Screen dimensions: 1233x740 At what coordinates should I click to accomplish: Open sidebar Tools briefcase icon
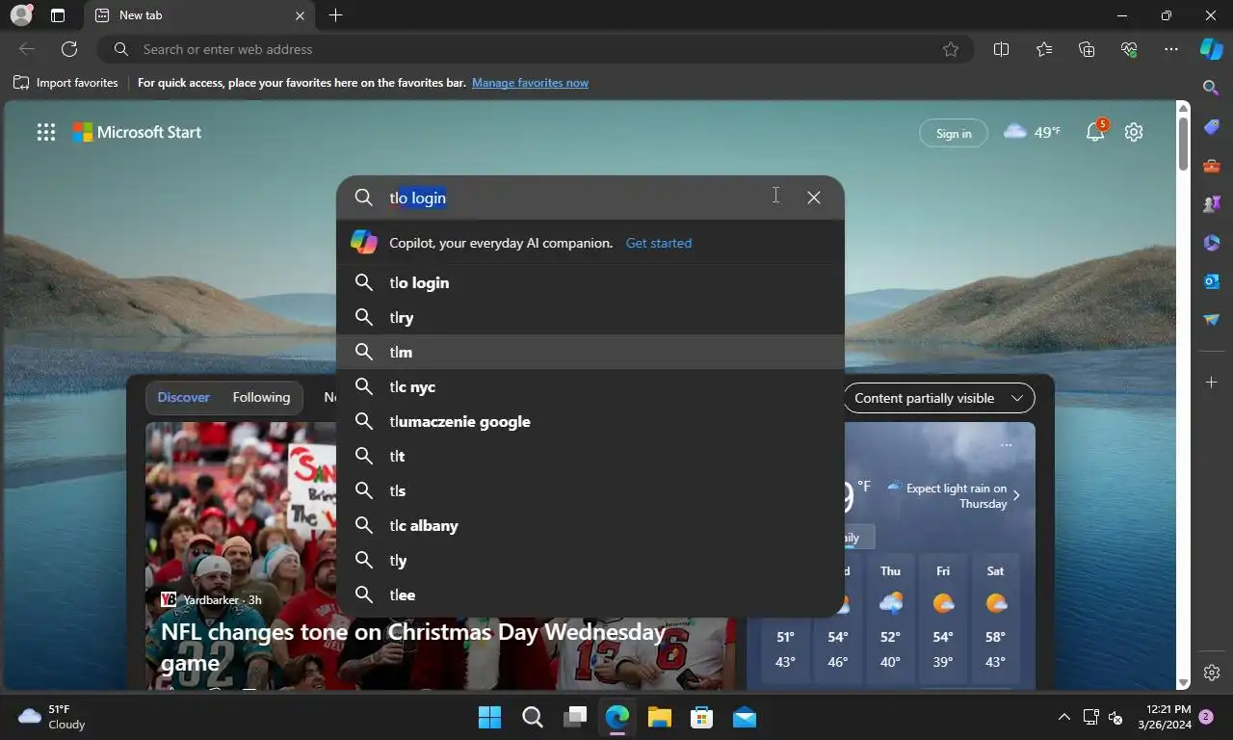point(1212,166)
